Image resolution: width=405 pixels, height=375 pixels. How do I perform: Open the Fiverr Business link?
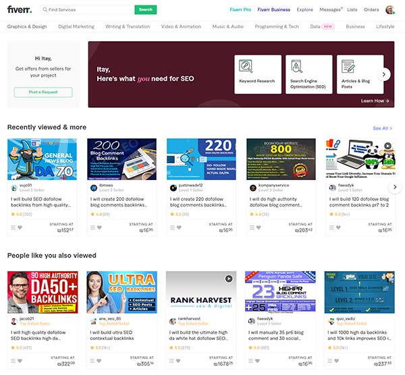pyautogui.click(x=274, y=10)
